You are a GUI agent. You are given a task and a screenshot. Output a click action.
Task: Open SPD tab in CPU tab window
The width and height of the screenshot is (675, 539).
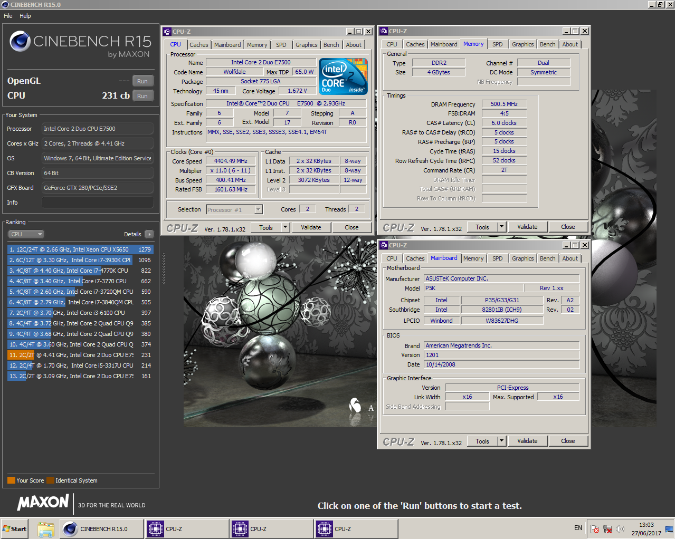pos(281,45)
